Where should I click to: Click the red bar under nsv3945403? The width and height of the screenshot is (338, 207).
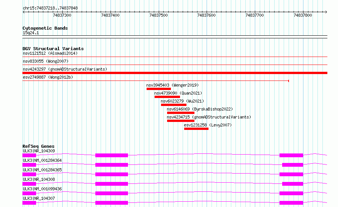[x=159, y=89]
